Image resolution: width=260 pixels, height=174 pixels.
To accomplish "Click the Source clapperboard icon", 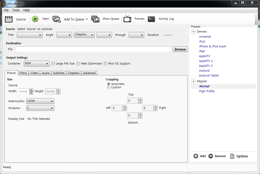I will pos(9,19).
